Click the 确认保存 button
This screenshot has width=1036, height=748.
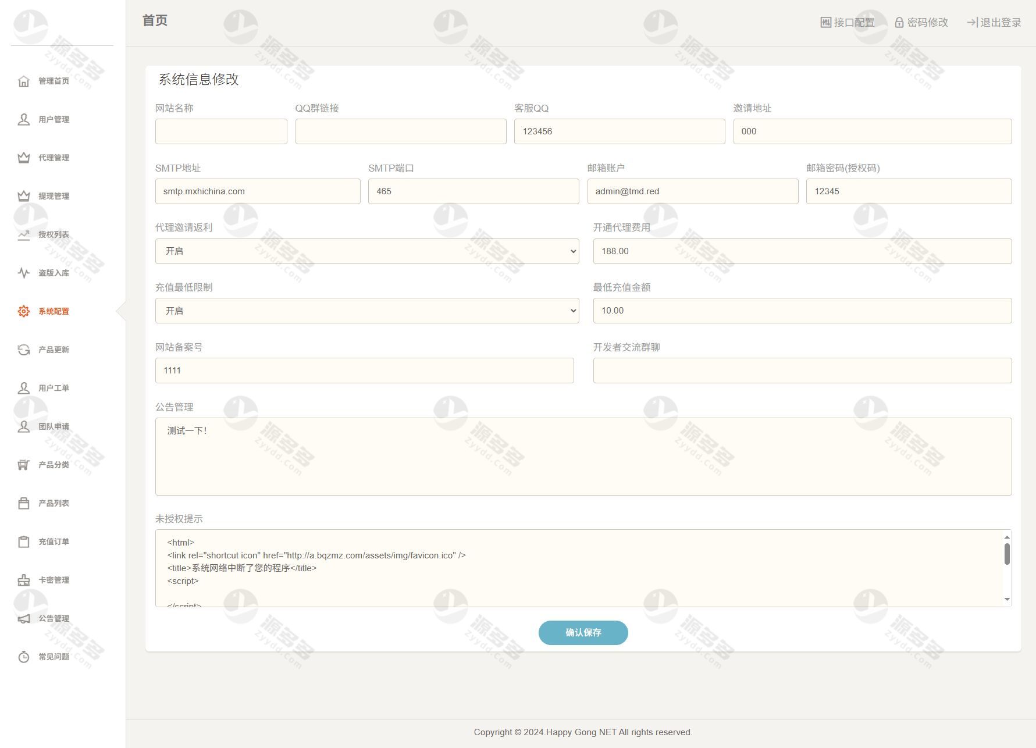[583, 632]
